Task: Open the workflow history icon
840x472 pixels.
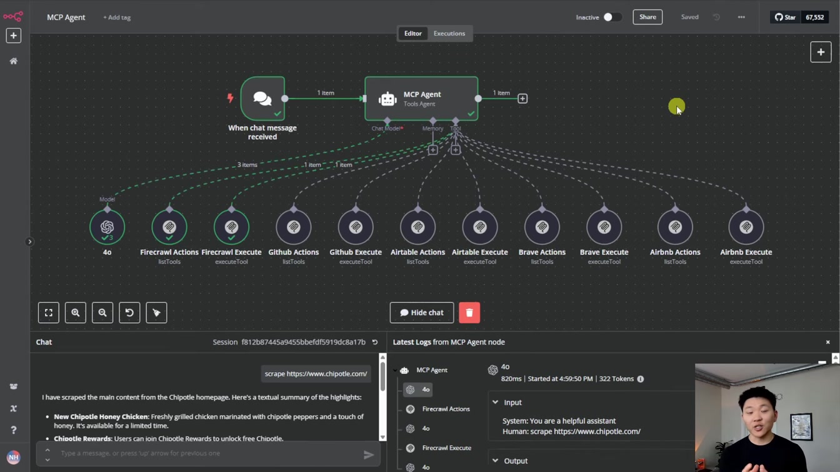Action: tap(716, 17)
